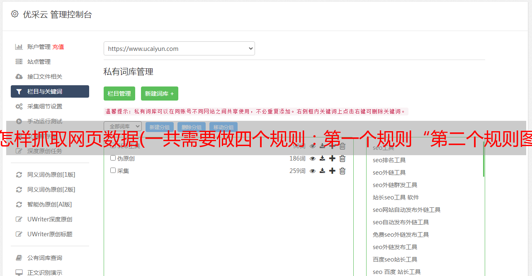Click the server icon for 站点管理
Screen dimensions: 532x276
(x=19, y=62)
